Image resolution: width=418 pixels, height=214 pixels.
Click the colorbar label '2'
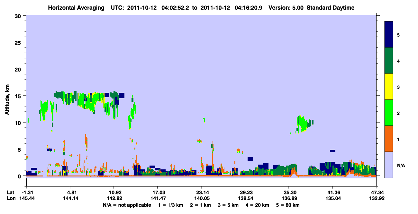pos(398,113)
